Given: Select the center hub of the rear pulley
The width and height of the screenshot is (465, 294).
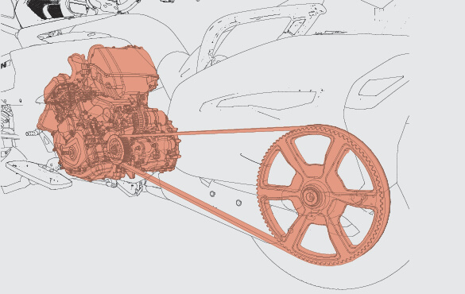Looking at the screenshot, I should pyautogui.click(x=311, y=196).
